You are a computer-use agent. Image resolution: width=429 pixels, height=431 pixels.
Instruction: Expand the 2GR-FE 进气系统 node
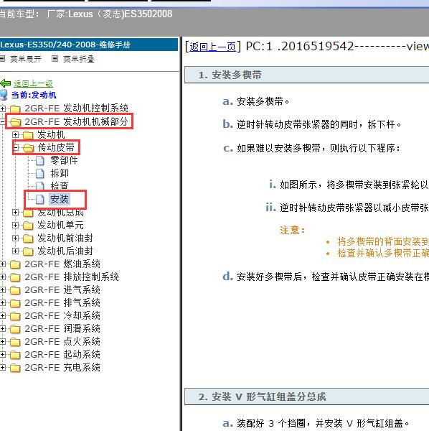tap(2, 289)
